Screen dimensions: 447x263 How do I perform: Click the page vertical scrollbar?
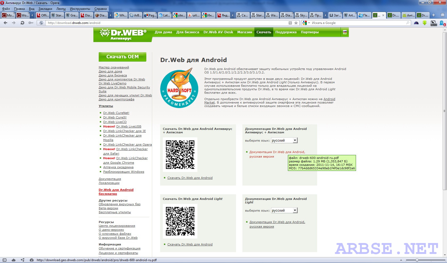(445, 111)
